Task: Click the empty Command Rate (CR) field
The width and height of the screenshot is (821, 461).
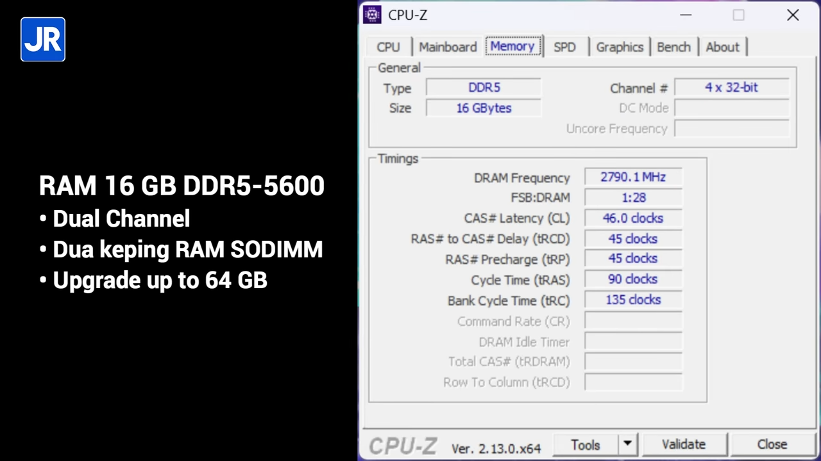Action: [633, 321]
